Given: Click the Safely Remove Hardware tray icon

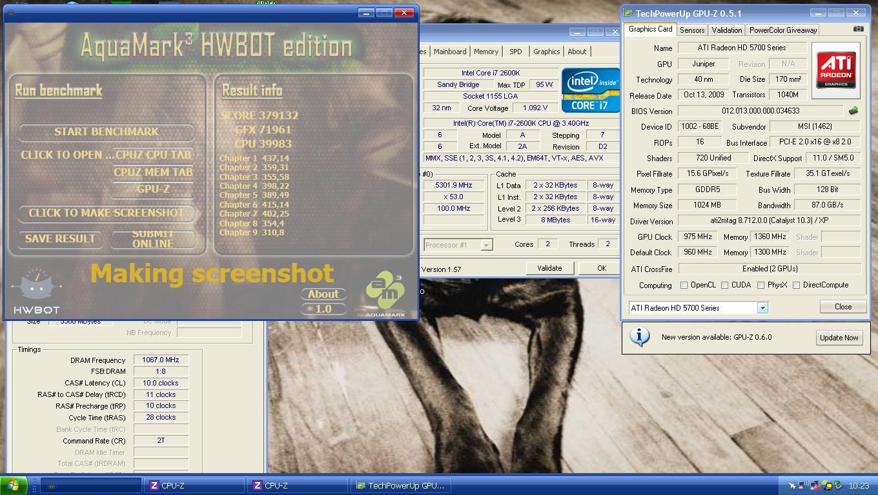Looking at the screenshot, I should (x=838, y=485).
